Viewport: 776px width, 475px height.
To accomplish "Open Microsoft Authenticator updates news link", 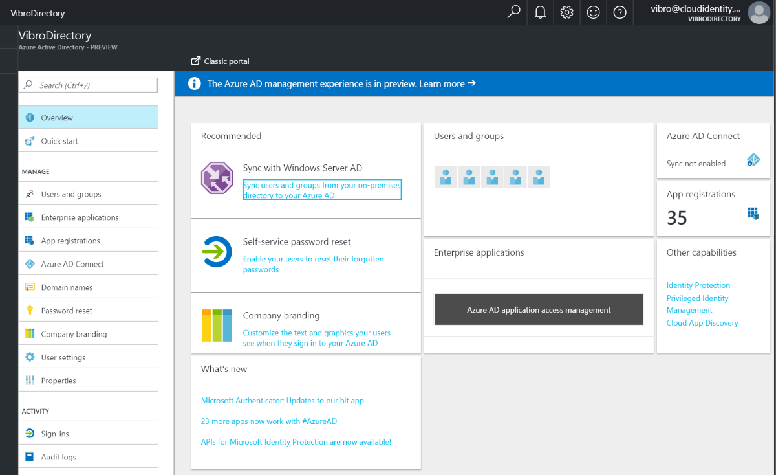I will (283, 401).
